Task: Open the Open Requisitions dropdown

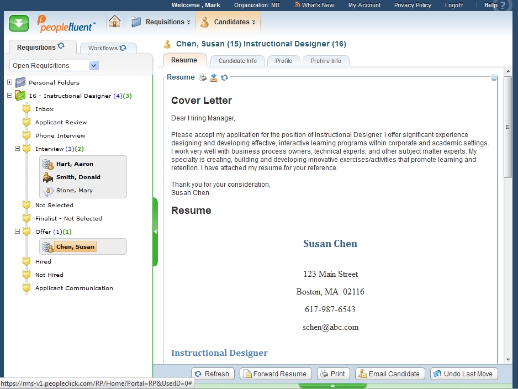Action: coord(93,66)
